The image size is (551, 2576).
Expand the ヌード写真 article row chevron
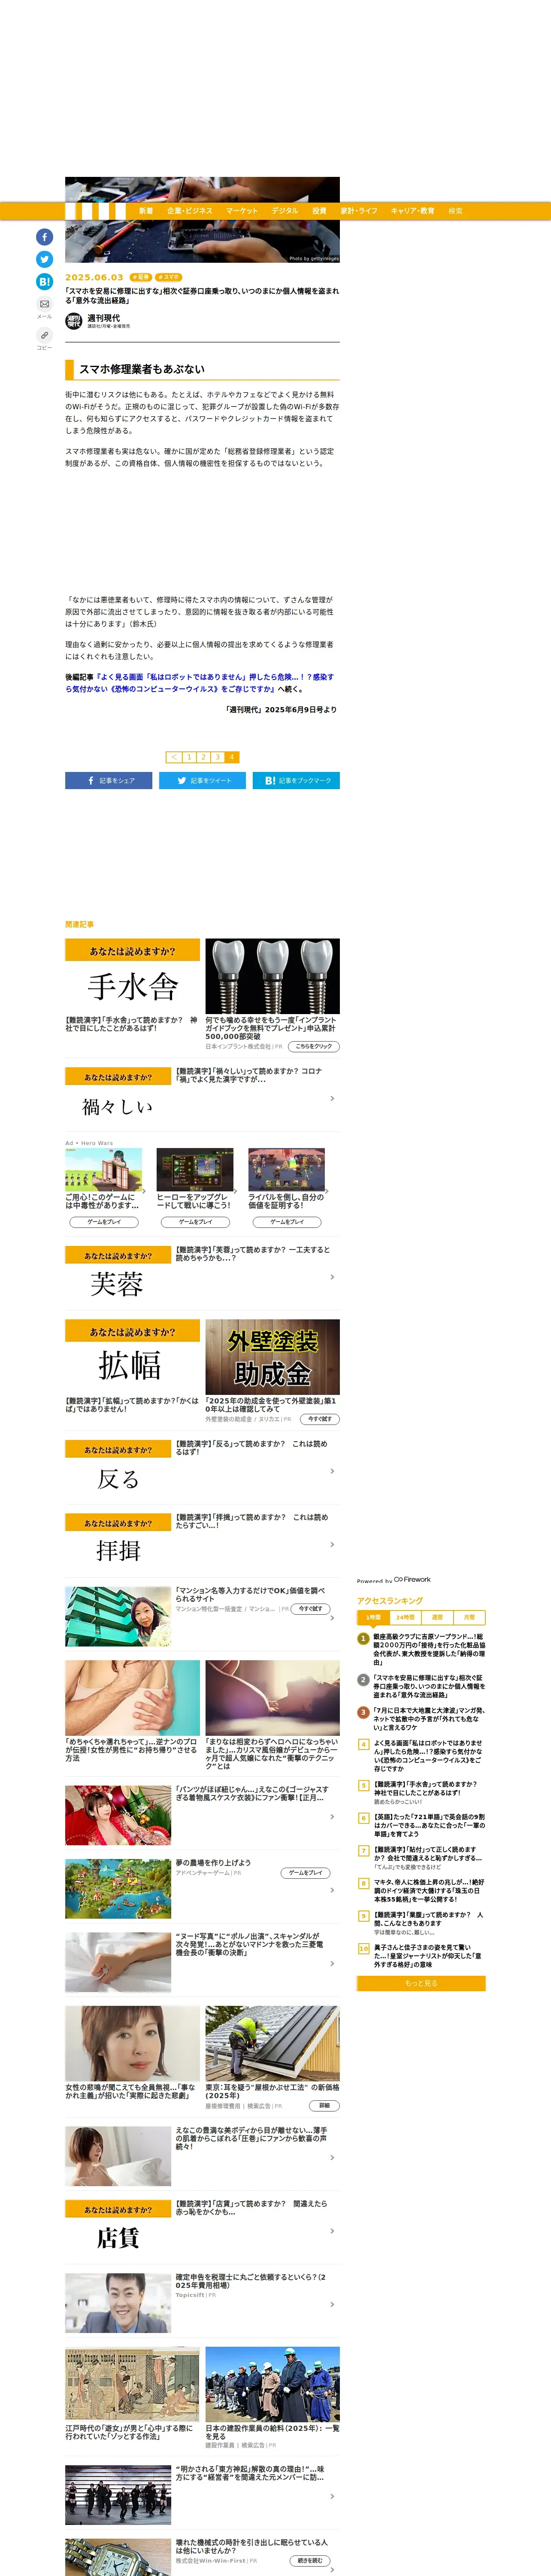click(332, 1964)
